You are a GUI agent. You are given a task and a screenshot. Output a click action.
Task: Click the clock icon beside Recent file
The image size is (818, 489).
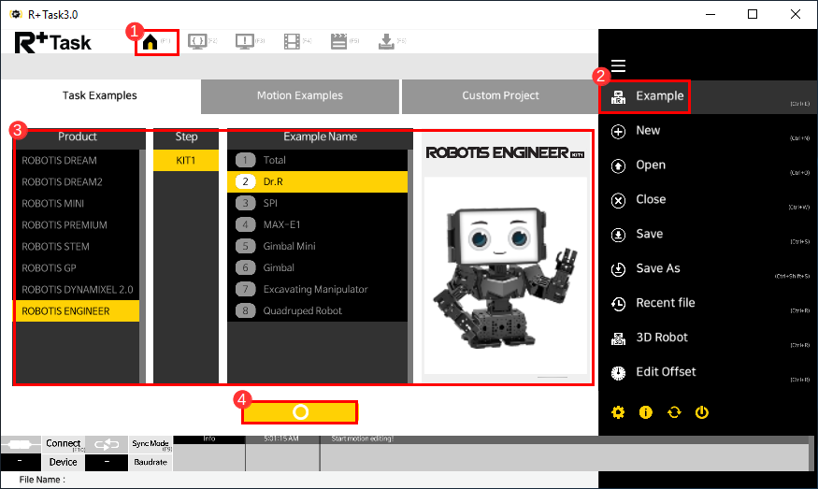pyautogui.click(x=618, y=304)
